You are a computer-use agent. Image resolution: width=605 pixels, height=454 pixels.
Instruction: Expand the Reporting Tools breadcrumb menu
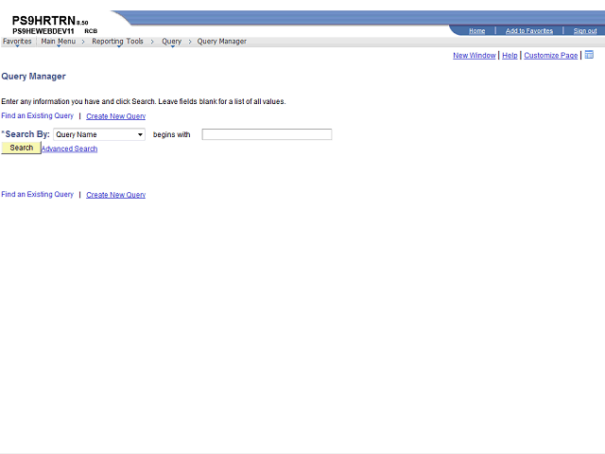click(117, 42)
